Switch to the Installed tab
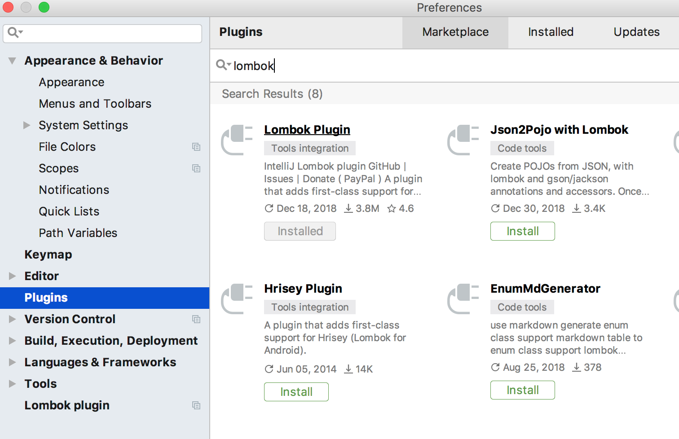The height and width of the screenshot is (439, 679). click(551, 32)
